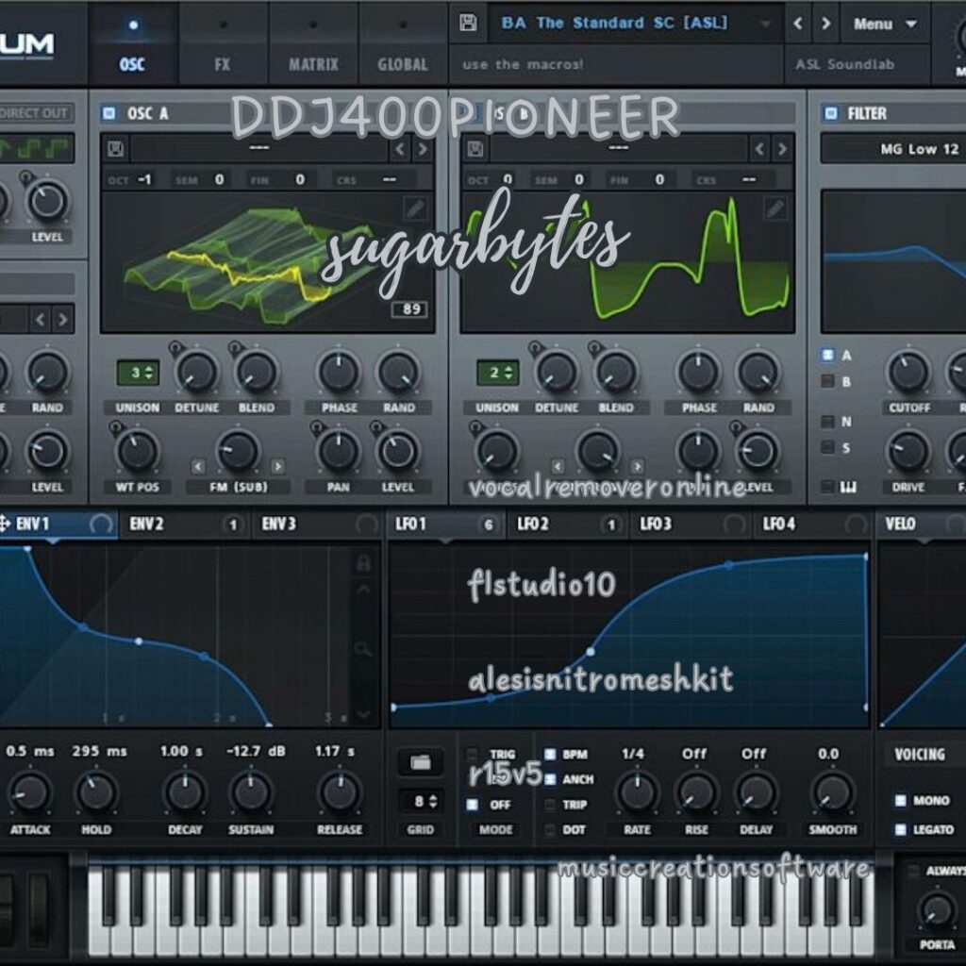Save OSC A wavetable with floppy icon
The height and width of the screenshot is (966, 966).
(115, 149)
